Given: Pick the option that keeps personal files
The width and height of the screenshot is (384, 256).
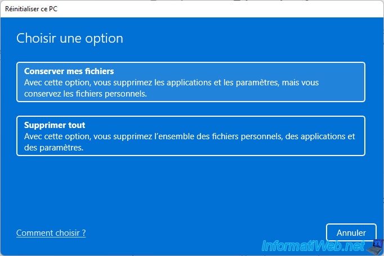Looking at the screenshot, I should (x=191, y=82).
